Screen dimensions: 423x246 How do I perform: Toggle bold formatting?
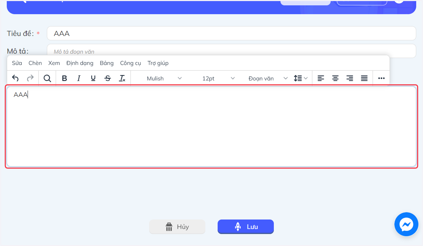65,78
